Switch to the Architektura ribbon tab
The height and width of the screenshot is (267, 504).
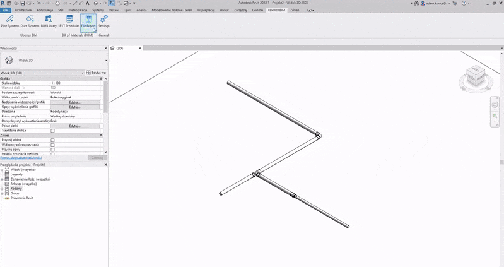(23, 10)
